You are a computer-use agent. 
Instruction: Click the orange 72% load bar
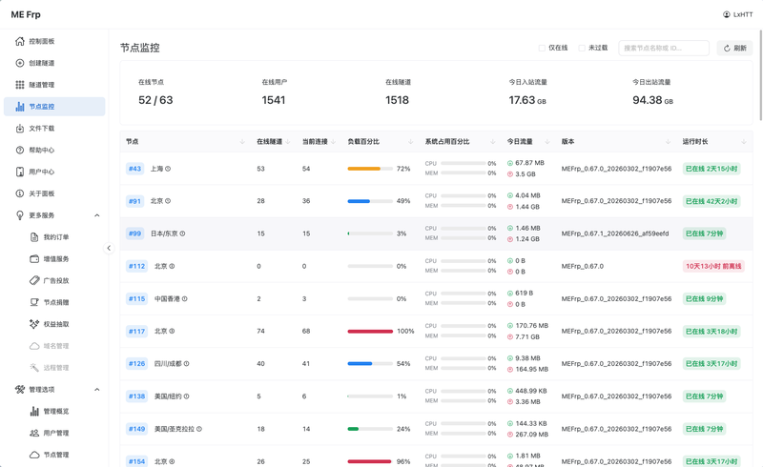click(x=370, y=169)
